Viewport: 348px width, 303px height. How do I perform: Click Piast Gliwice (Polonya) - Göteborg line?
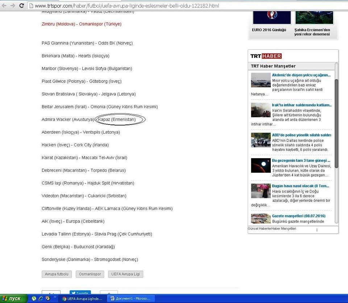pos(82,81)
